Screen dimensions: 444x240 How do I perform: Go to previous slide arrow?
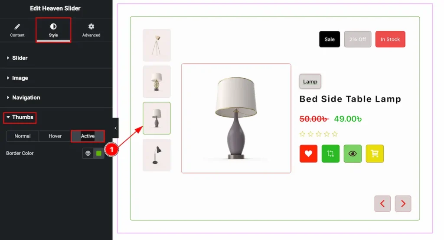[x=382, y=204]
